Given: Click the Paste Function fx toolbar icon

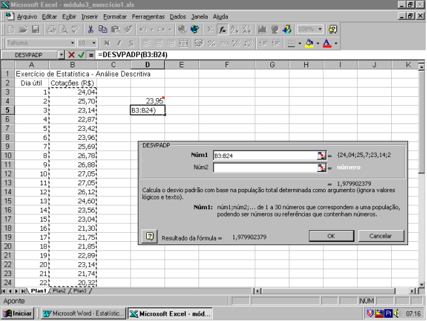Looking at the screenshot, I should click(223, 29).
